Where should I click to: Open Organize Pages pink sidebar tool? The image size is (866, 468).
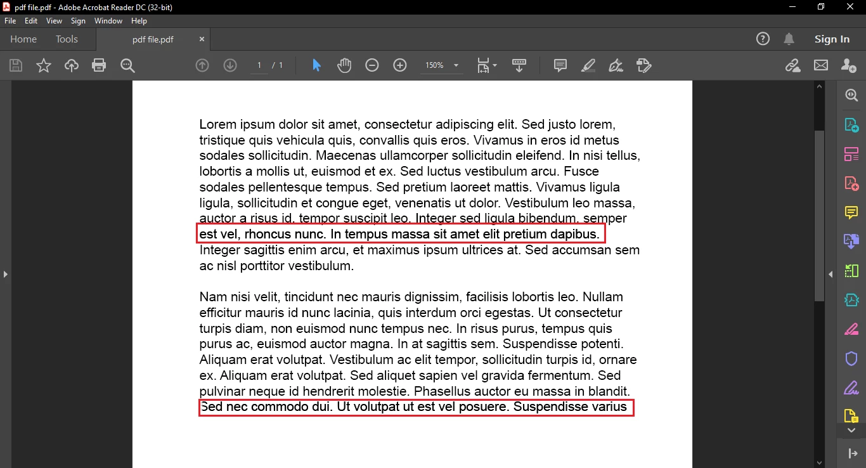pos(851,154)
